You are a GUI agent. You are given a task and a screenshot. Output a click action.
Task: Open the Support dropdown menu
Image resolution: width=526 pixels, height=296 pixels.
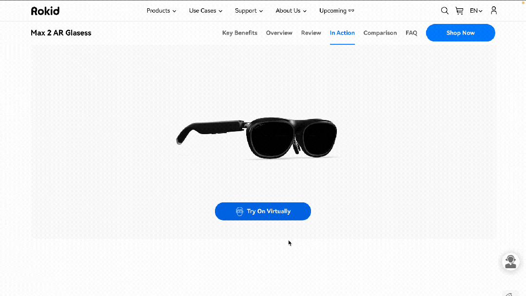coord(249,11)
